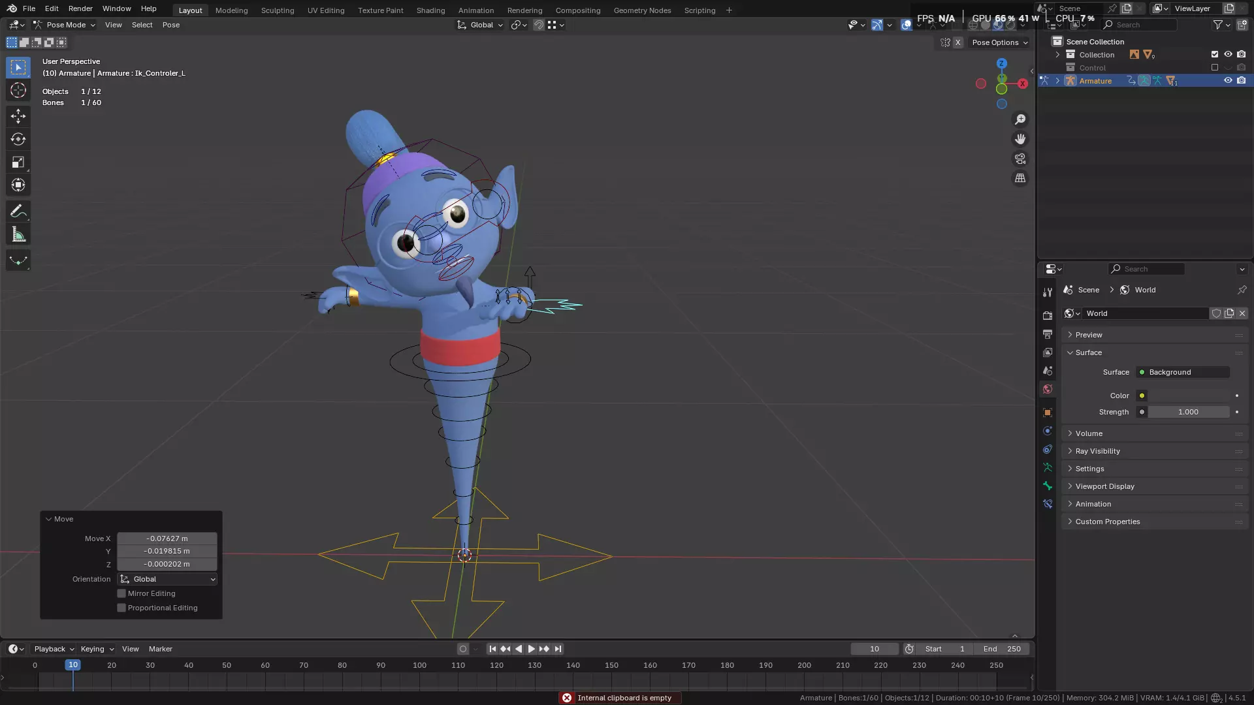Disable Armature in renders camera icon
This screenshot has width=1254, height=705.
tap(1241, 81)
